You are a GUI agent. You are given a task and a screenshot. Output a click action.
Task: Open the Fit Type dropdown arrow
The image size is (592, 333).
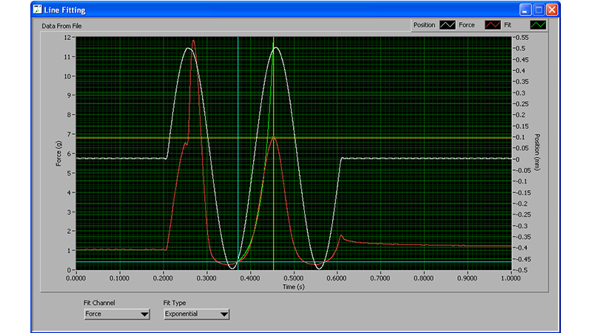(x=224, y=314)
